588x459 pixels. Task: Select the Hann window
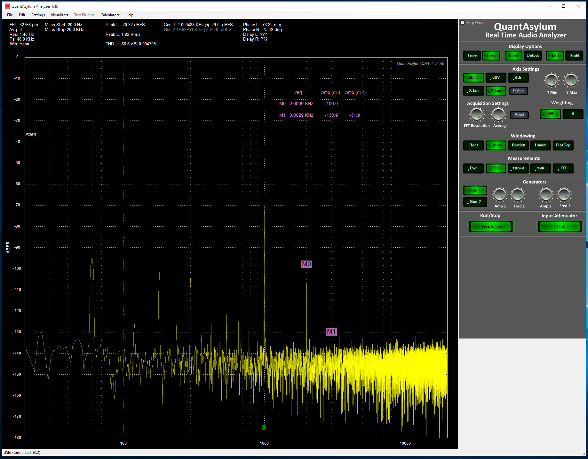(x=496, y=145)
